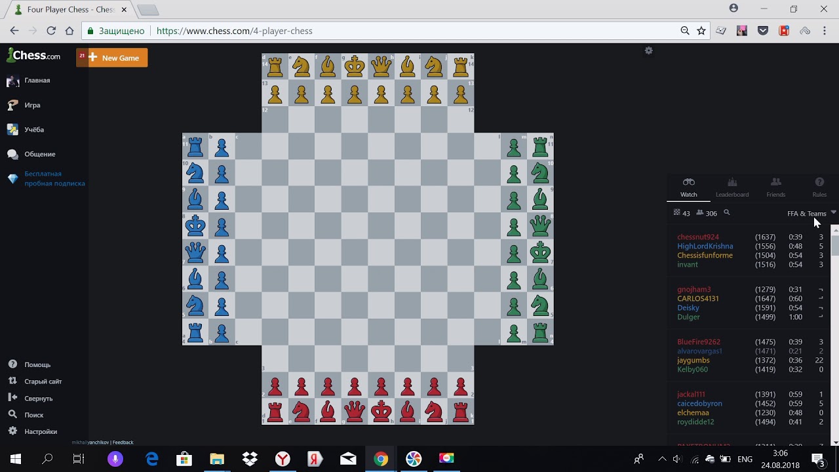Open the browser zoom indicator

coord(685,31)
